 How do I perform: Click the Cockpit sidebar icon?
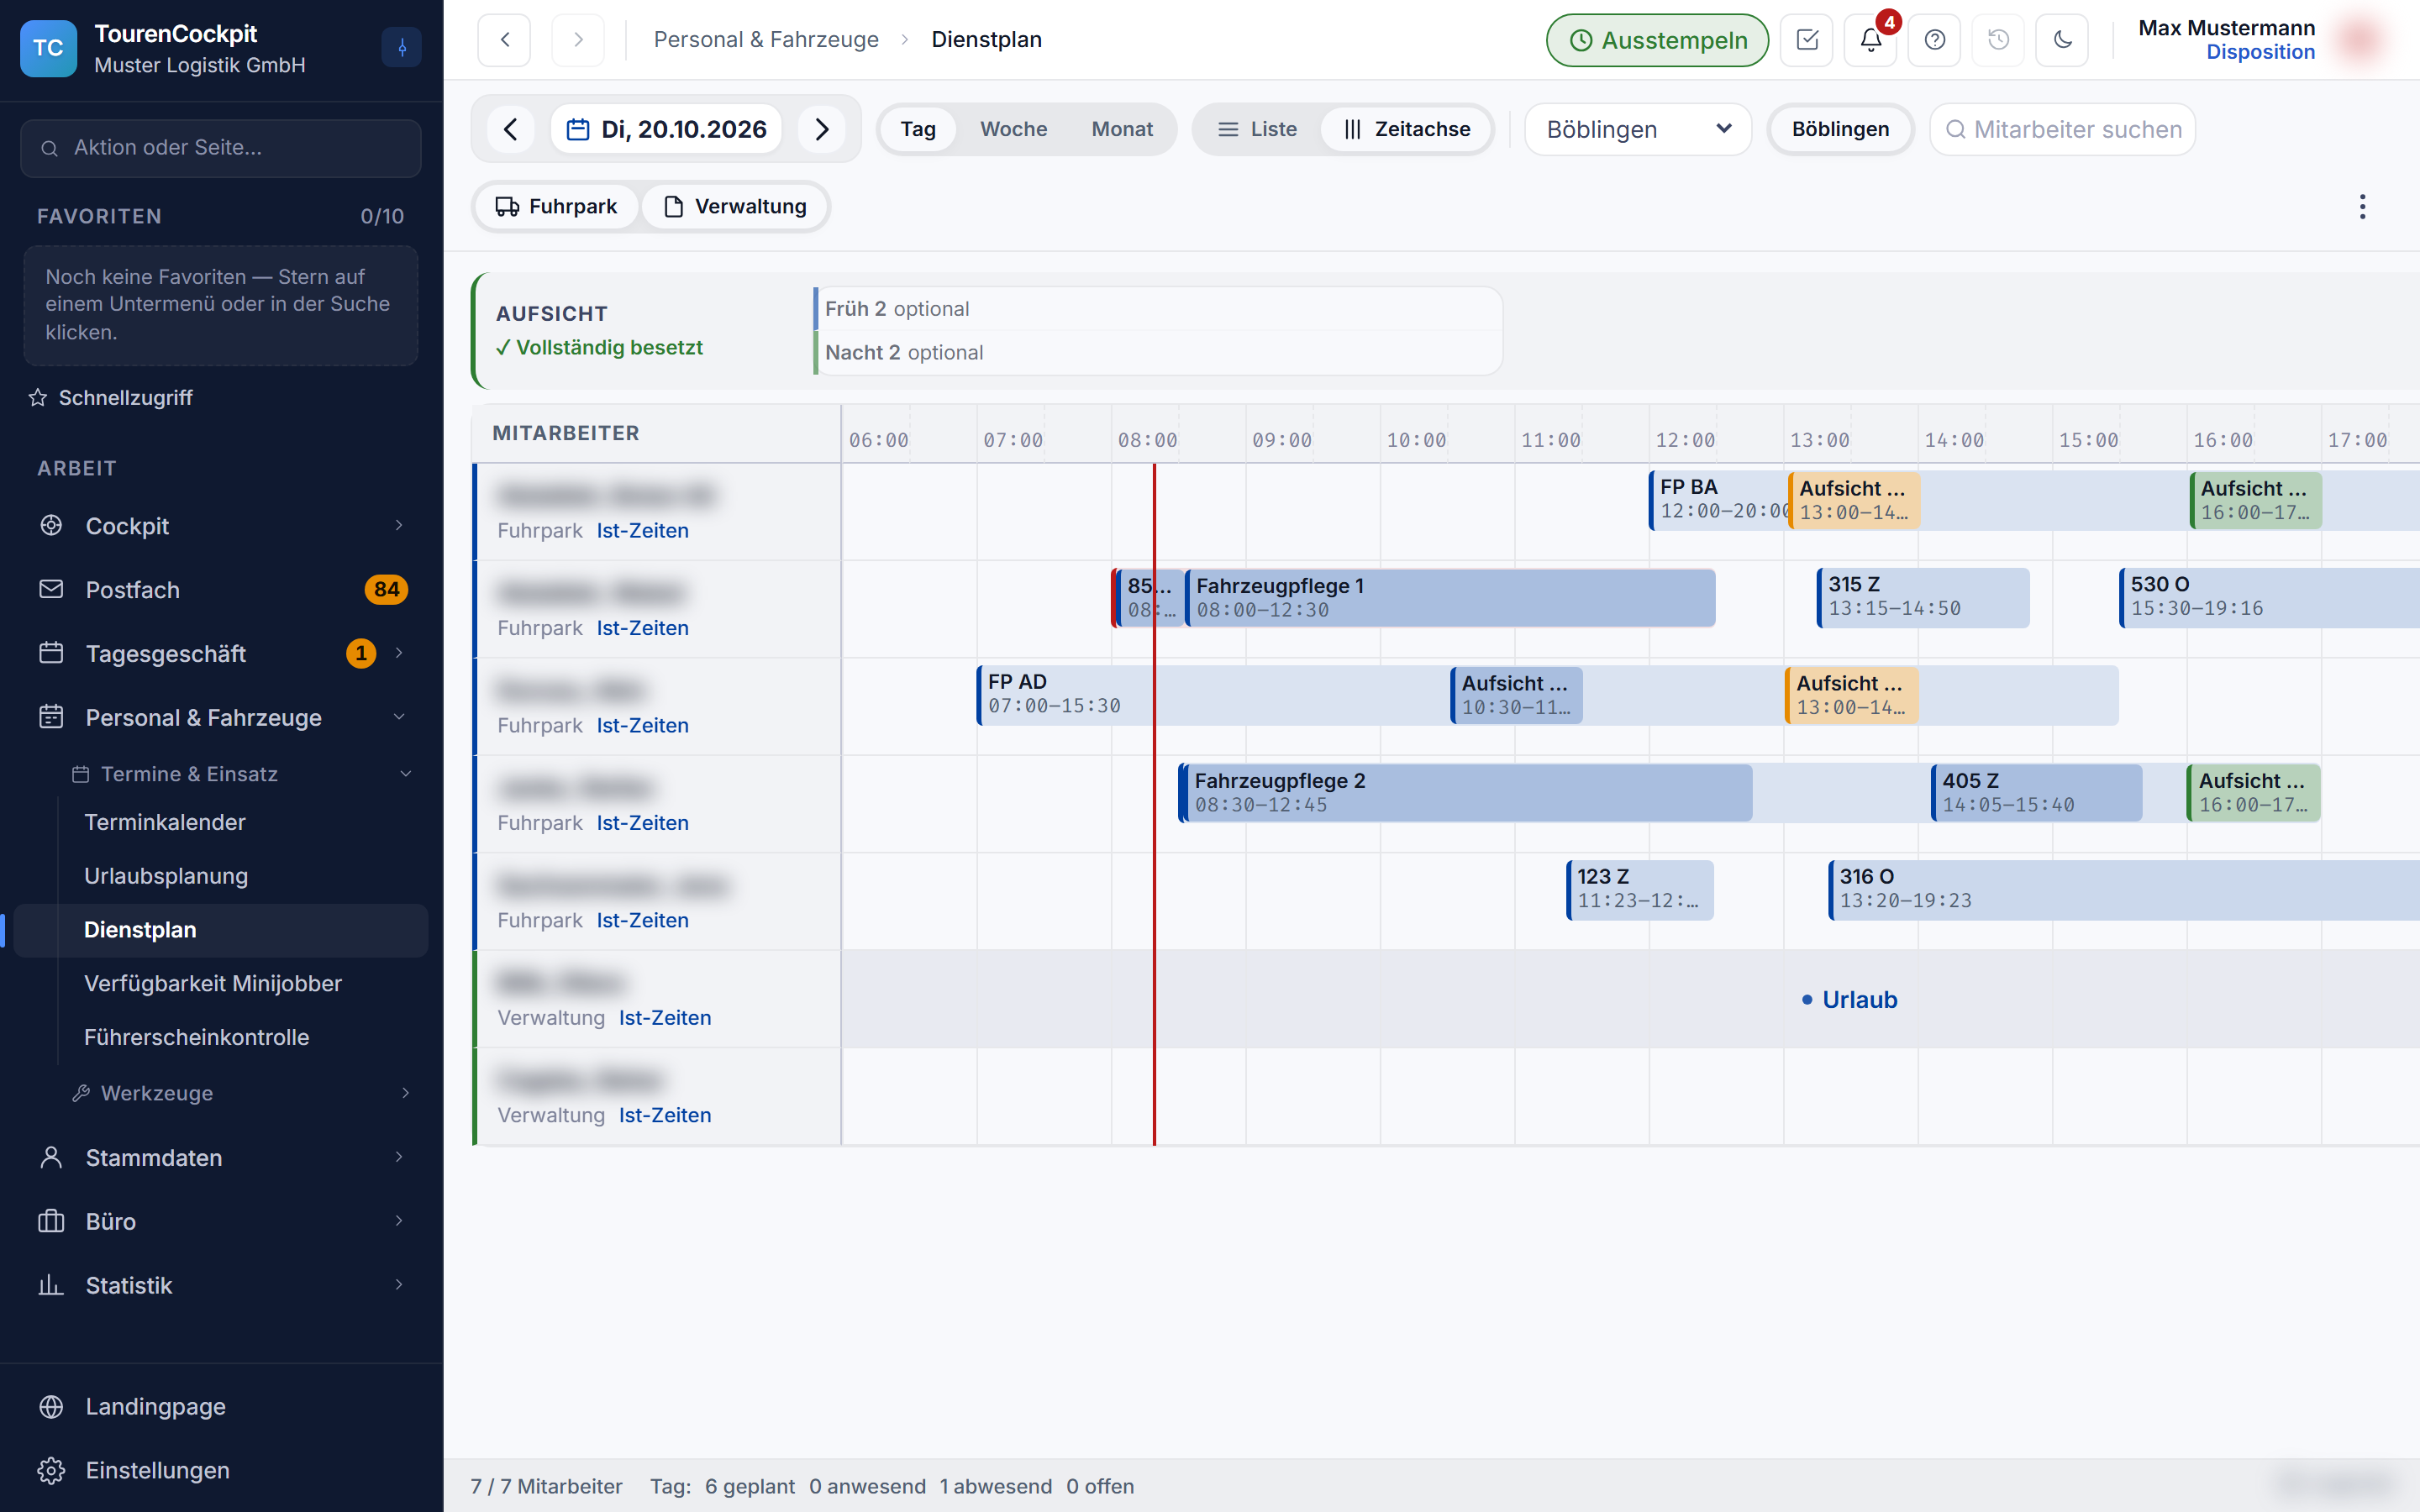pos(51,525)
